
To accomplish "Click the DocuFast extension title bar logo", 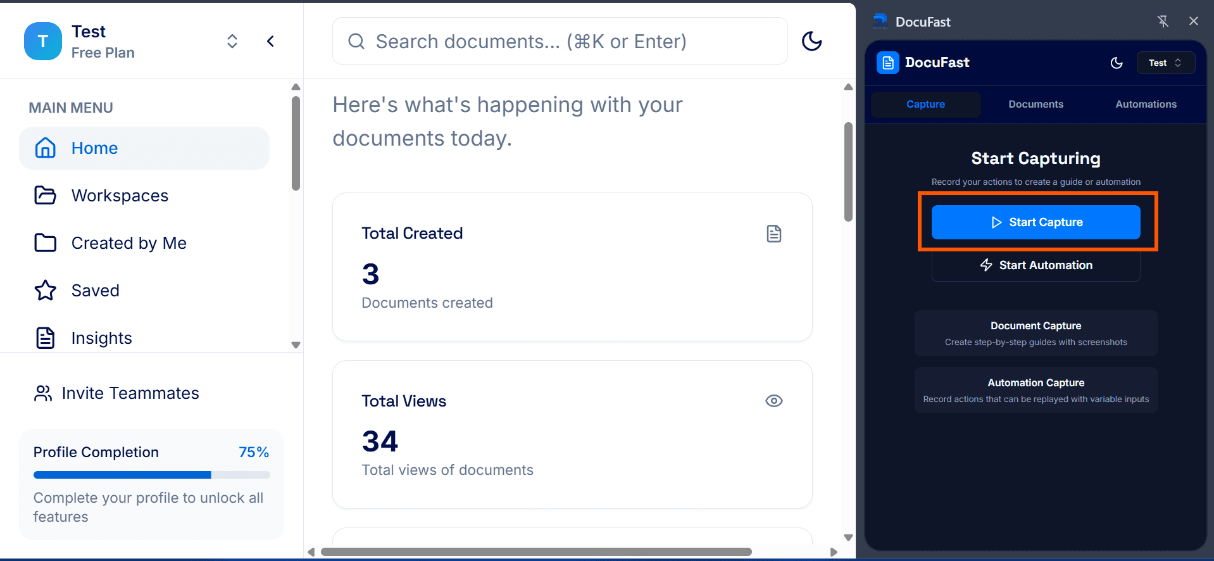I will [880, 22].
